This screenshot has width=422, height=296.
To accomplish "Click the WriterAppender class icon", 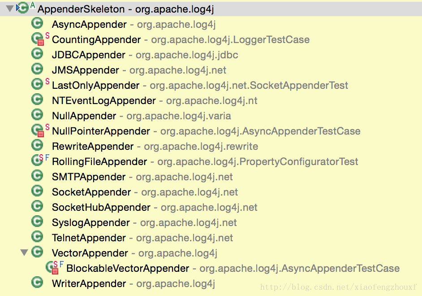I will [37, 283].
